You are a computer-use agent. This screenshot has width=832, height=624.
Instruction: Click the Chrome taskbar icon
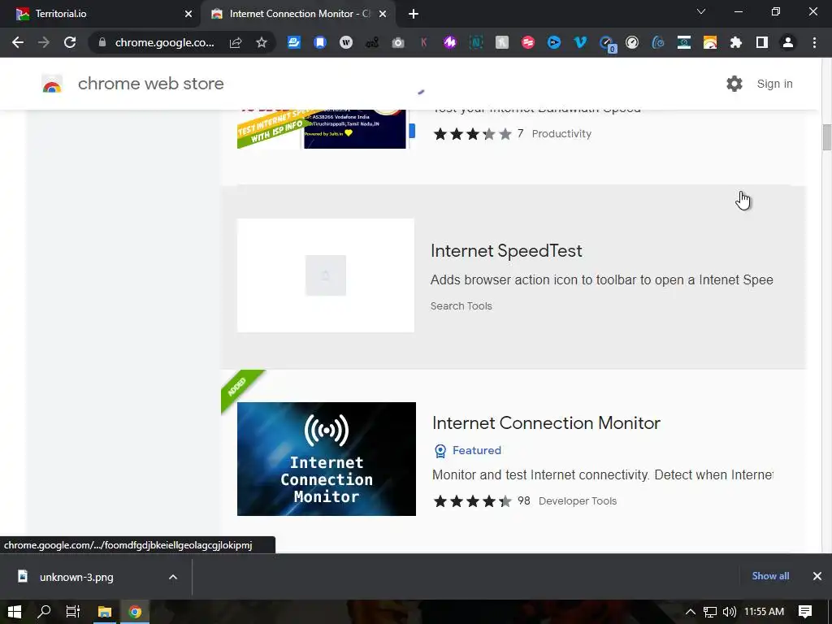point(136,612)
